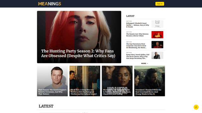The width and height of the screenshot is (202, 113).
Task: Open His & Hers Cast Complete Guide card
Action: pos(117,81)
